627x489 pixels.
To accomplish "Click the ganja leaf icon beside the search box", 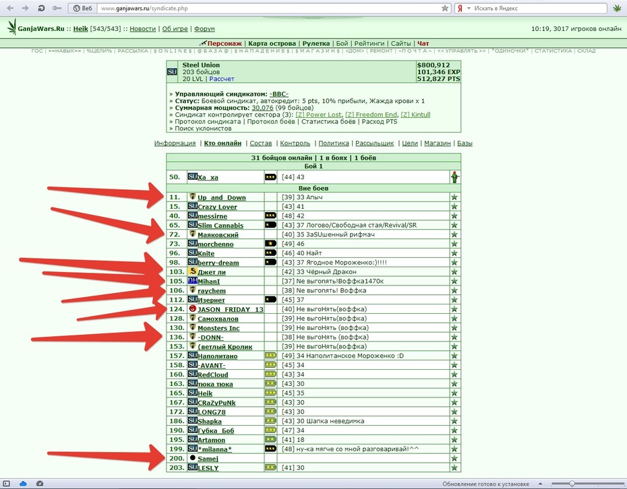I will coord(617,8).
